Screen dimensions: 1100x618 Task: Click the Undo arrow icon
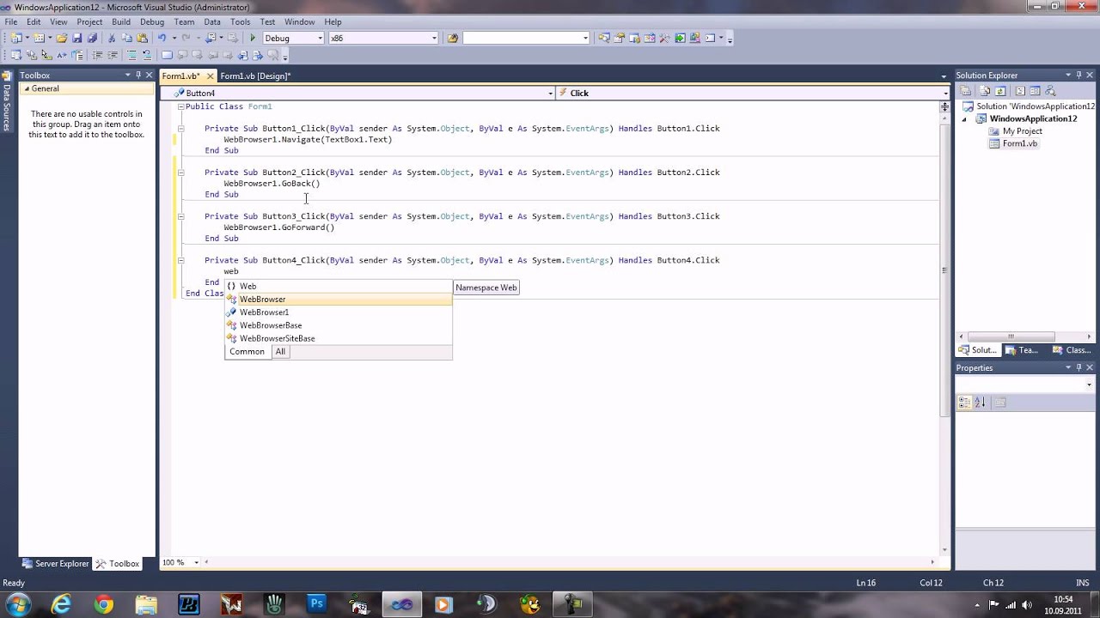coord(162,38)
